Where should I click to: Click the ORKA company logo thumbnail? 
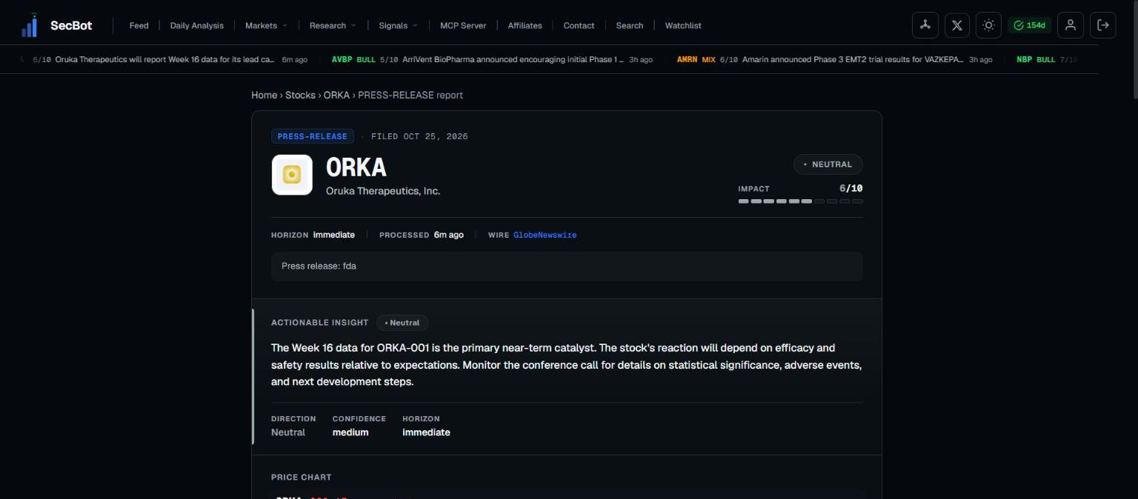pos(292,175)
